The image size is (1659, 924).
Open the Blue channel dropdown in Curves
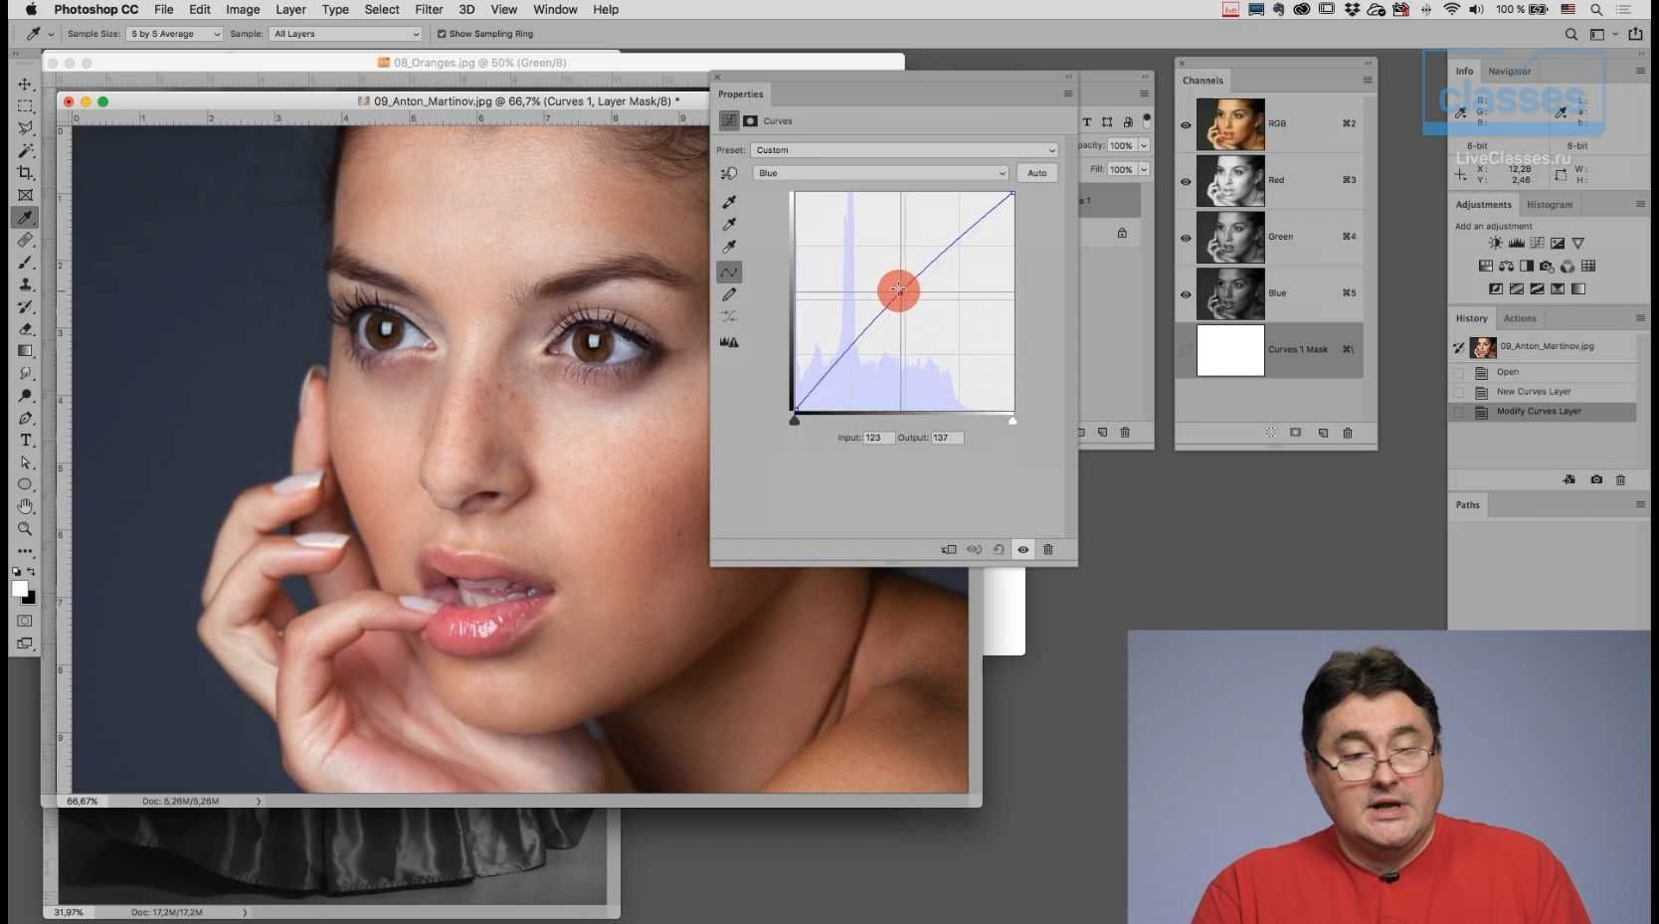tap(880, 173)
